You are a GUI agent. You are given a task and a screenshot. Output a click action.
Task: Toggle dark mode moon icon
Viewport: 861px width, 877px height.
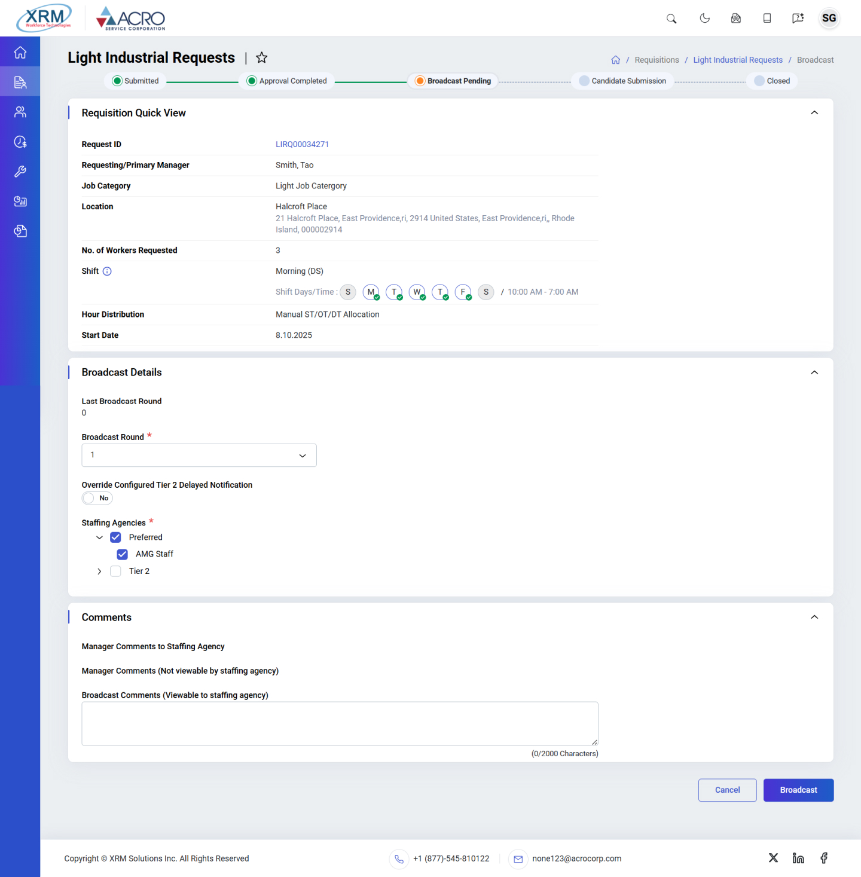tap(705, 19)
